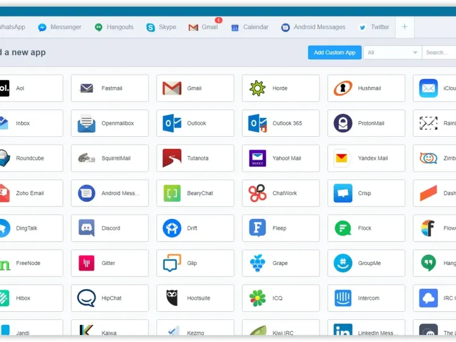Select the Twitter tab
The image size is (456, 342).
pyautogui.click(x=374, y=27)
